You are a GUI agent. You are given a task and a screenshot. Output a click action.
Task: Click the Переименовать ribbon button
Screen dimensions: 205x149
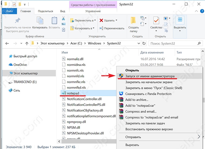click(112, 28)
